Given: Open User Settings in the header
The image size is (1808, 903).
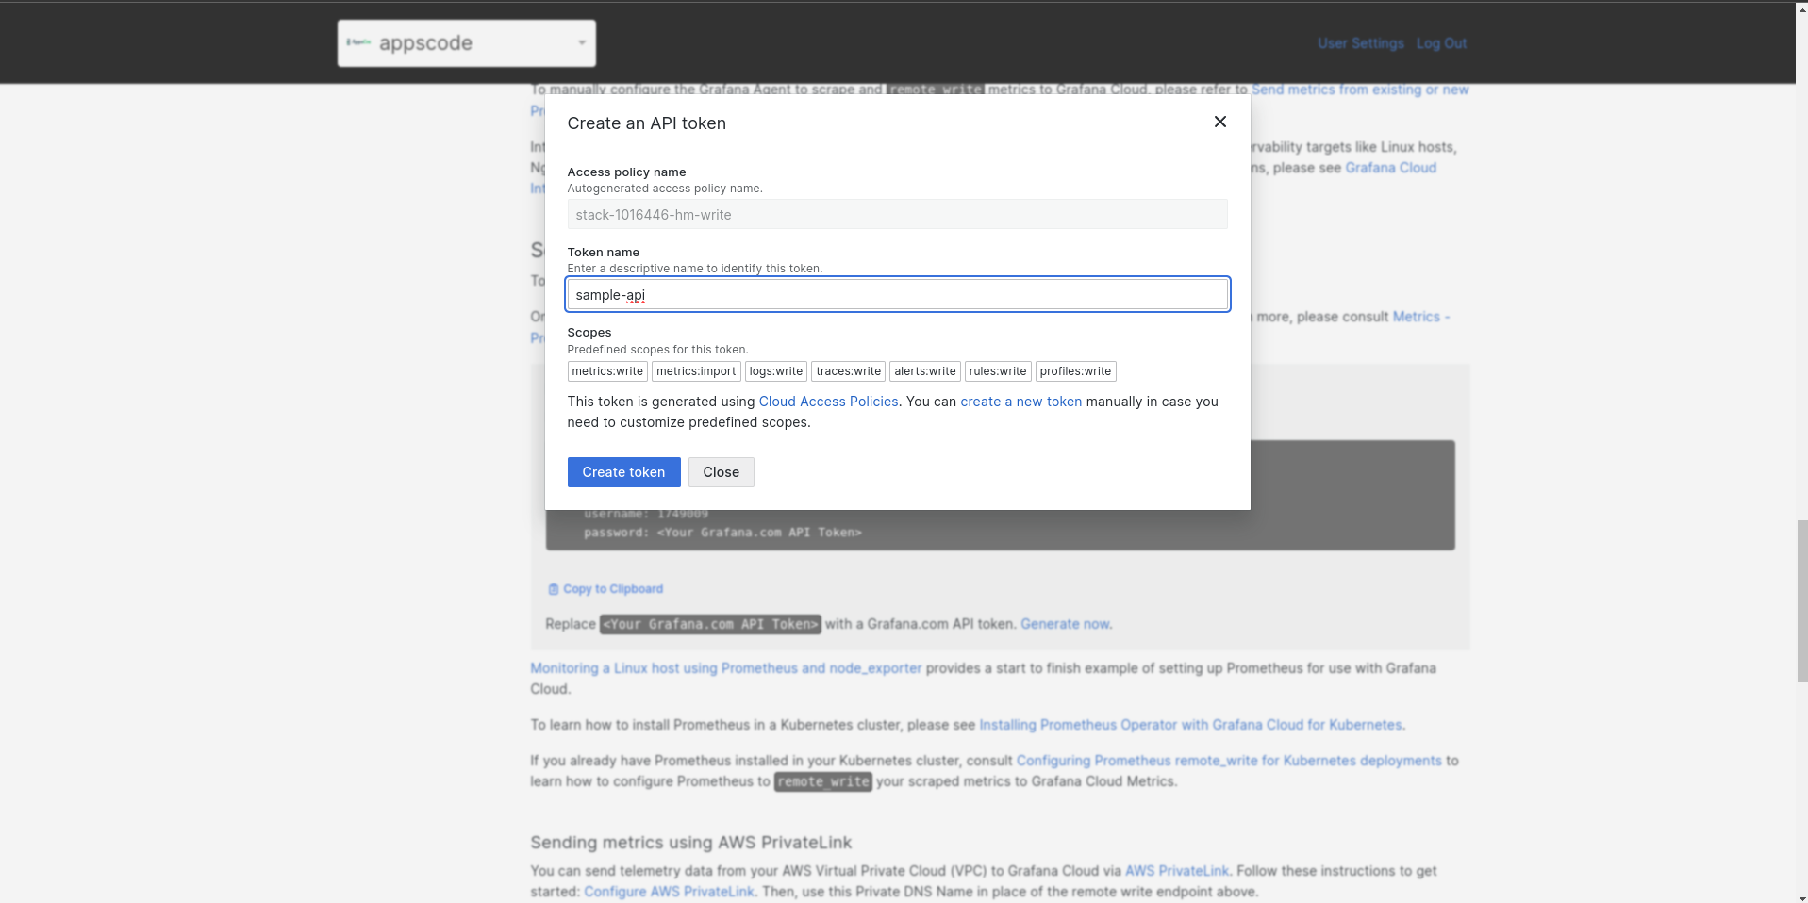Looking at the screenshot, I should (x=1360, y=43).
